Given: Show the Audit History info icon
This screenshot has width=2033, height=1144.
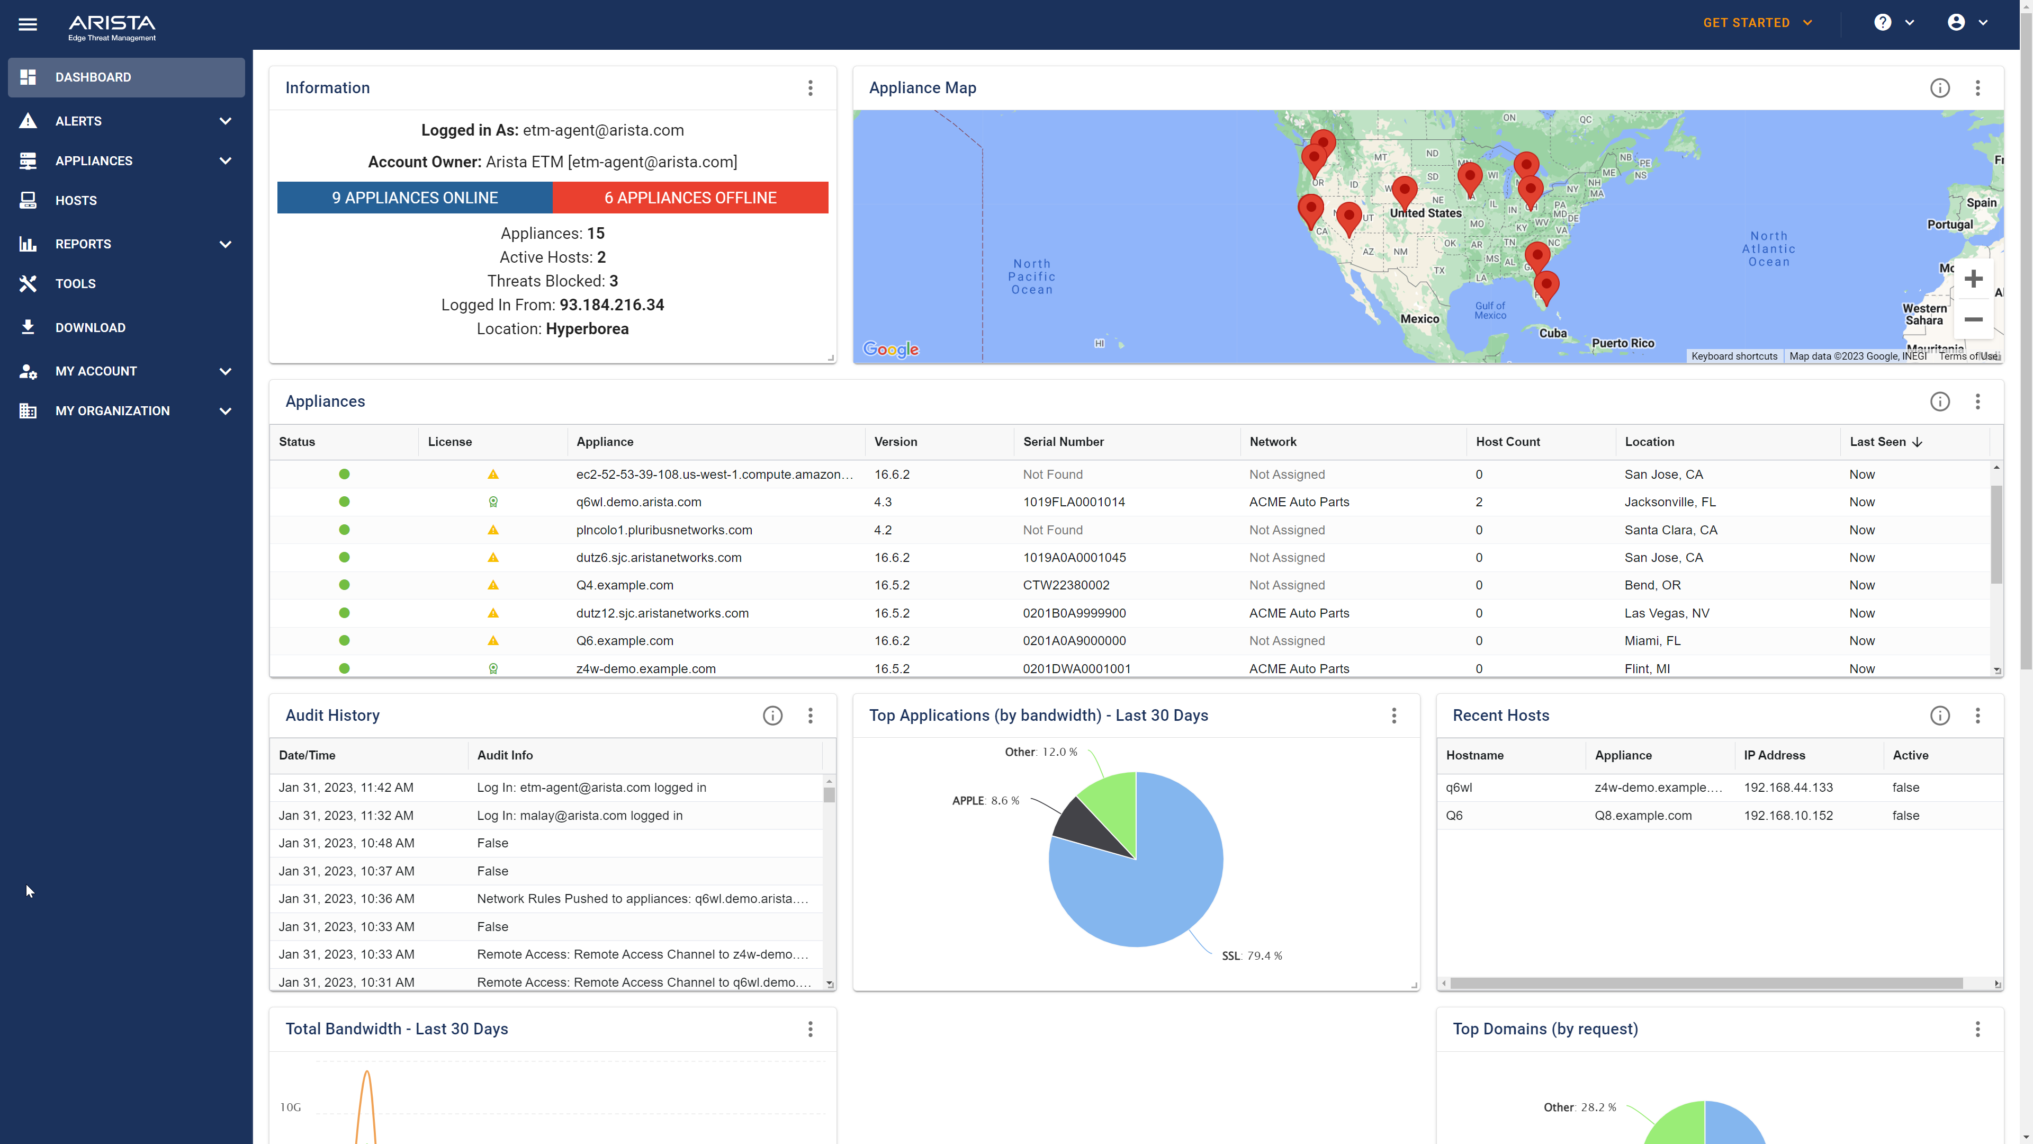Looking at the screenshot, I should (772, 716).
